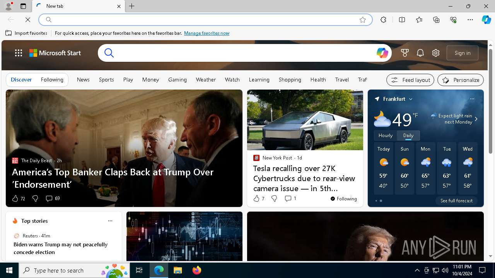Dislike the America's Top Banker article

pos(35,198)
